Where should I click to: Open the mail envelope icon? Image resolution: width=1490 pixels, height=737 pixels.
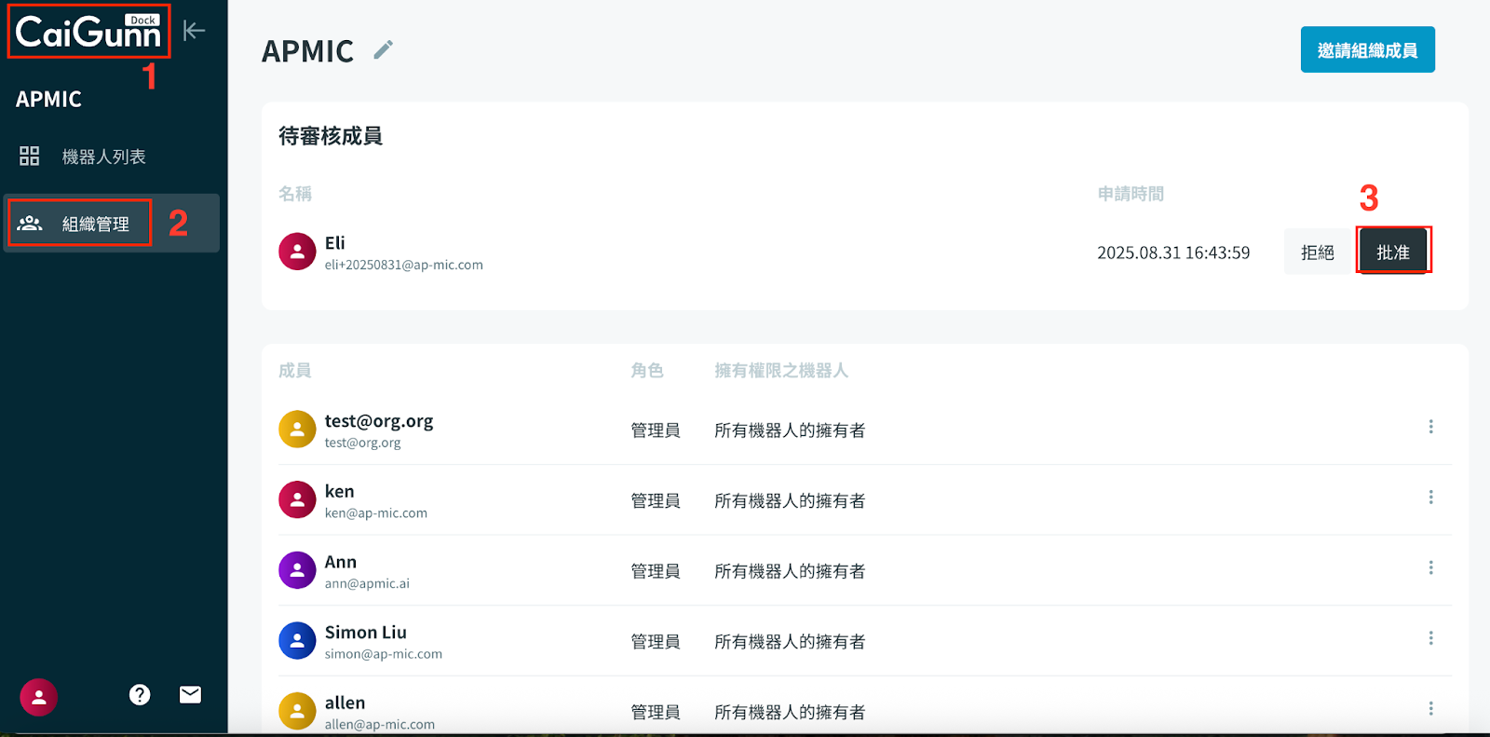tap(190, 695)
